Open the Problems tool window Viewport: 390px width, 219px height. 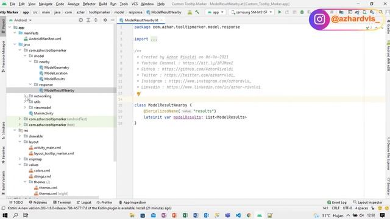pyautogui.click(x=38, y=203)
